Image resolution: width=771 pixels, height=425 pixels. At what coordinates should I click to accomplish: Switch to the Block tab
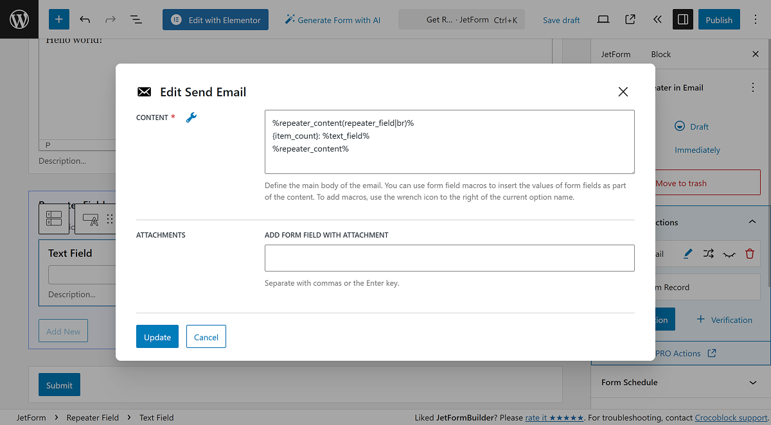660,54
